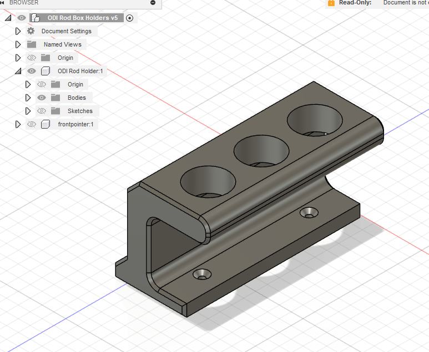The height and width of the screenshot is (352, 429).
Task: Select the ODI Rod Holder:1 label
Action: tap(80, 71)
